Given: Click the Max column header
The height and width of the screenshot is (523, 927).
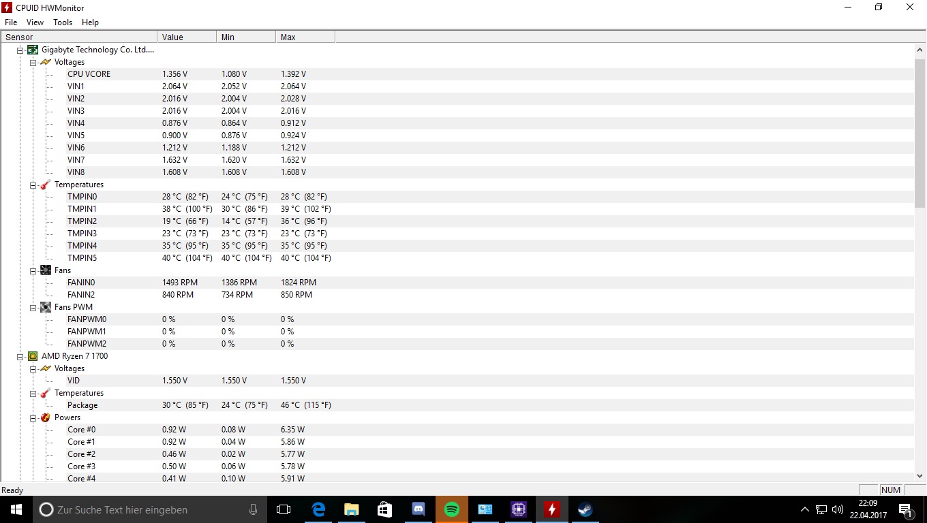Looking at the screenshot, I should tap(305, 37).
